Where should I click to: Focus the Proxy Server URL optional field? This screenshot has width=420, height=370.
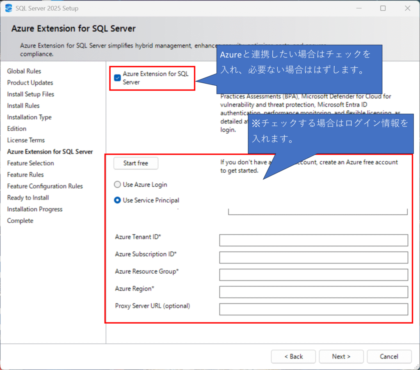[314, 309]
